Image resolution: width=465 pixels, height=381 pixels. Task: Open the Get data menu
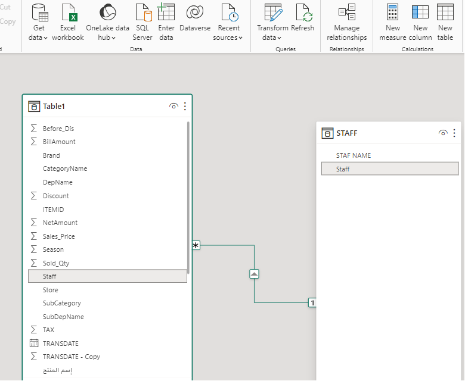coord(39,23)
